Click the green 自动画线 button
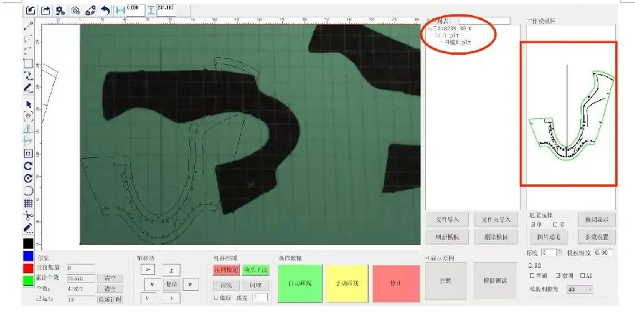 300,283
